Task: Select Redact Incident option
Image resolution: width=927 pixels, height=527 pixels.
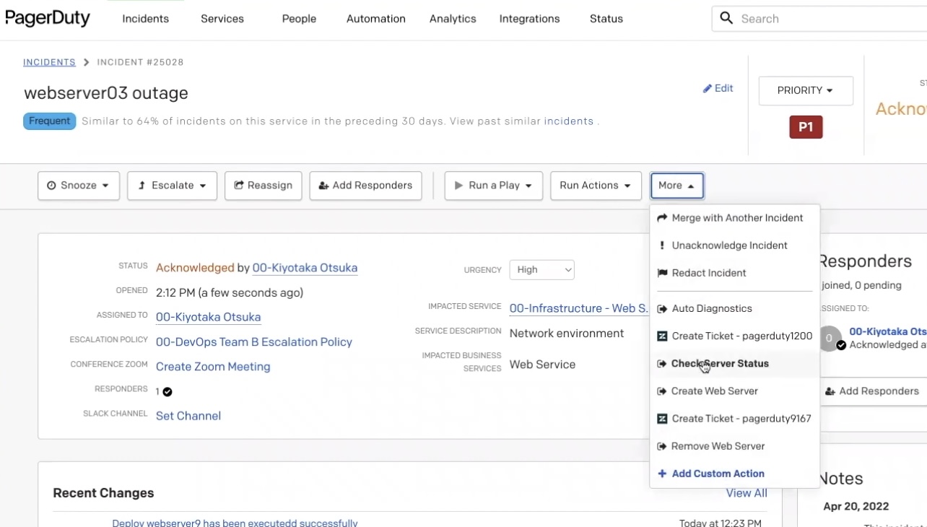Action: (x=708, y=273)
